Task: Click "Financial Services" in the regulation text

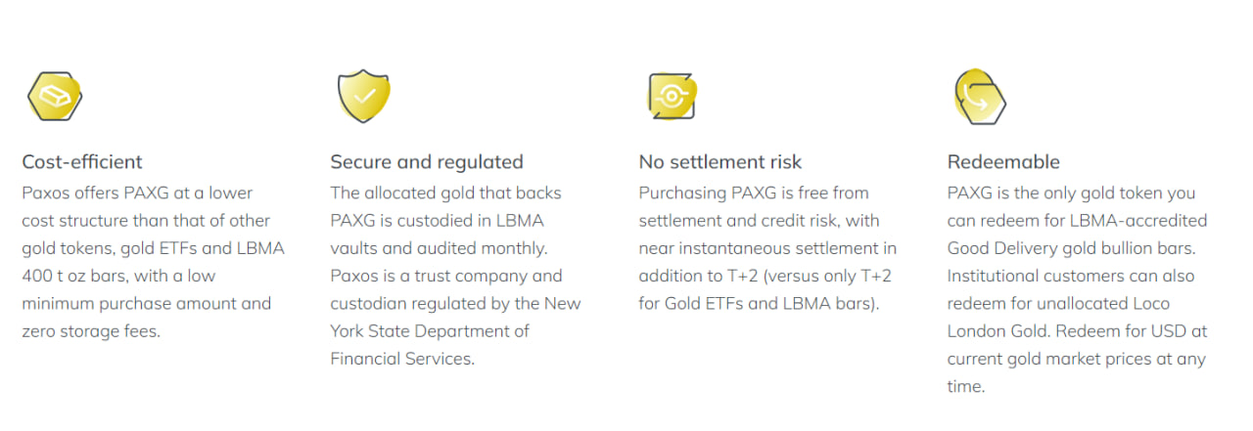Action: 402,359
